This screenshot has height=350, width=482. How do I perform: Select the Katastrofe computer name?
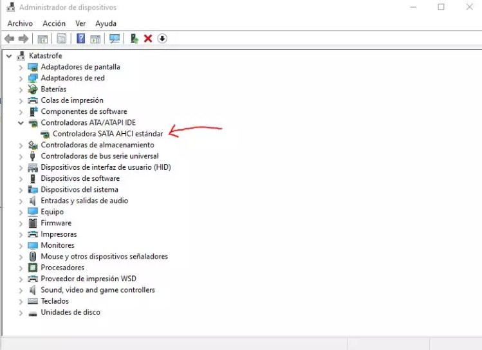pyautogui.click(x=46, y=55)
